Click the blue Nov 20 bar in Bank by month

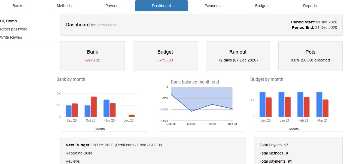click(x=106, y=108)
